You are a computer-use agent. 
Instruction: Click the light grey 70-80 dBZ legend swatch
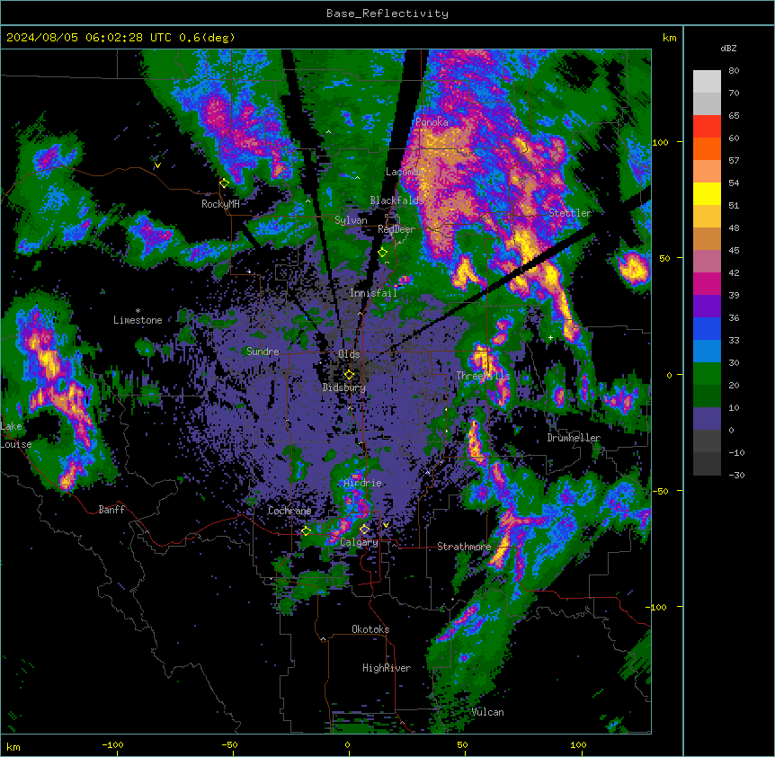pyautogui.click(x=707, y=82)
